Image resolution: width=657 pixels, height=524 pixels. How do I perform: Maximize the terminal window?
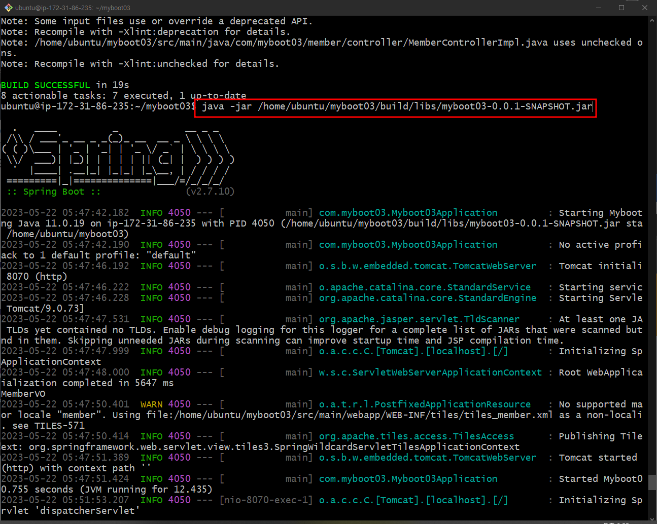tap(621, 8)
